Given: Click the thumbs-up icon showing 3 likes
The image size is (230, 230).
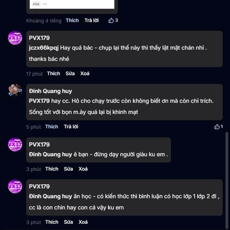Looking at the screenshot, I should click(x=111, y=21).
